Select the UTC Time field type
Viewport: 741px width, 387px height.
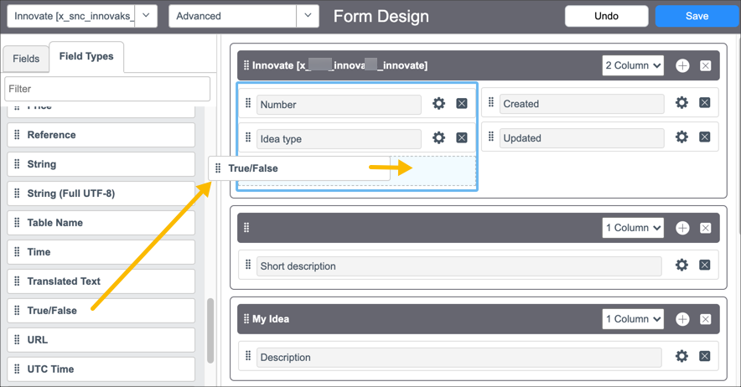pyautogui.click(x=101, y=369)
